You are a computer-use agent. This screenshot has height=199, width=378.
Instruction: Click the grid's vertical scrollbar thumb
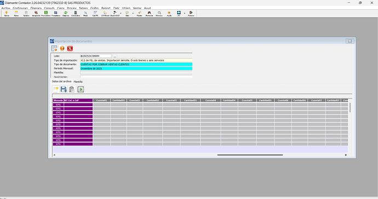(x=350, y=107)
